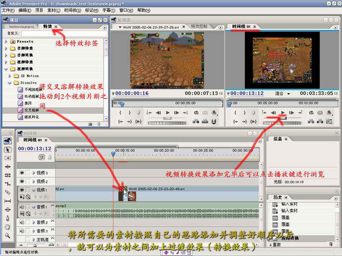Step forward one frame in program monitor
342x256 pixels.
(292, 113)
